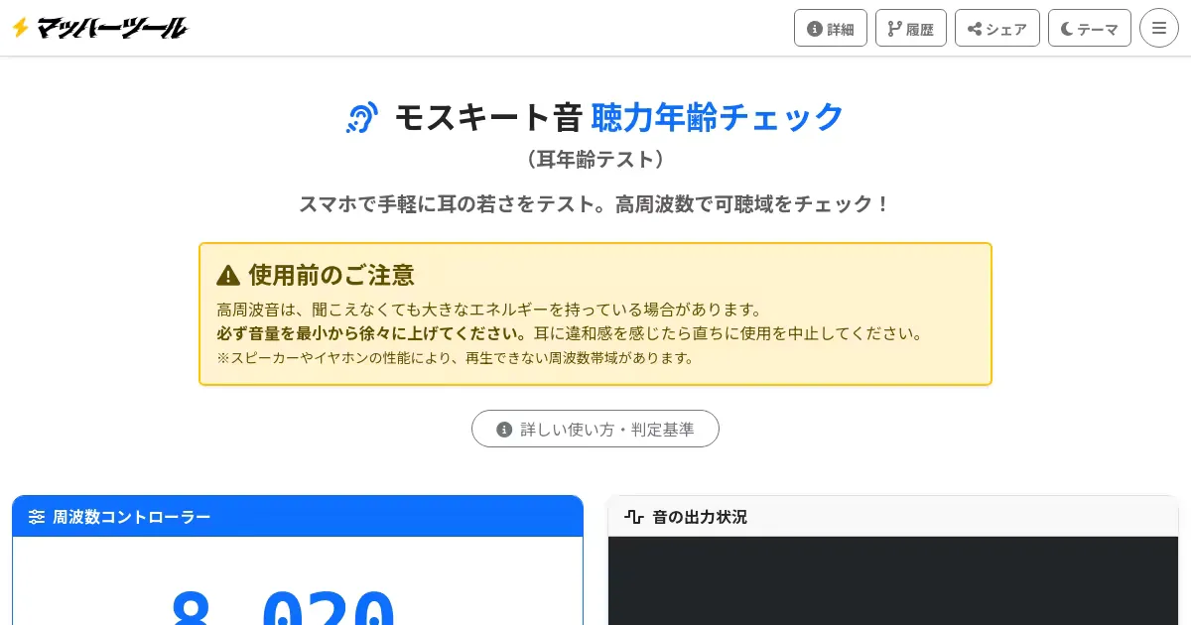Expand 詳しい使い方・判定基準 instructions

coord(595,429)
